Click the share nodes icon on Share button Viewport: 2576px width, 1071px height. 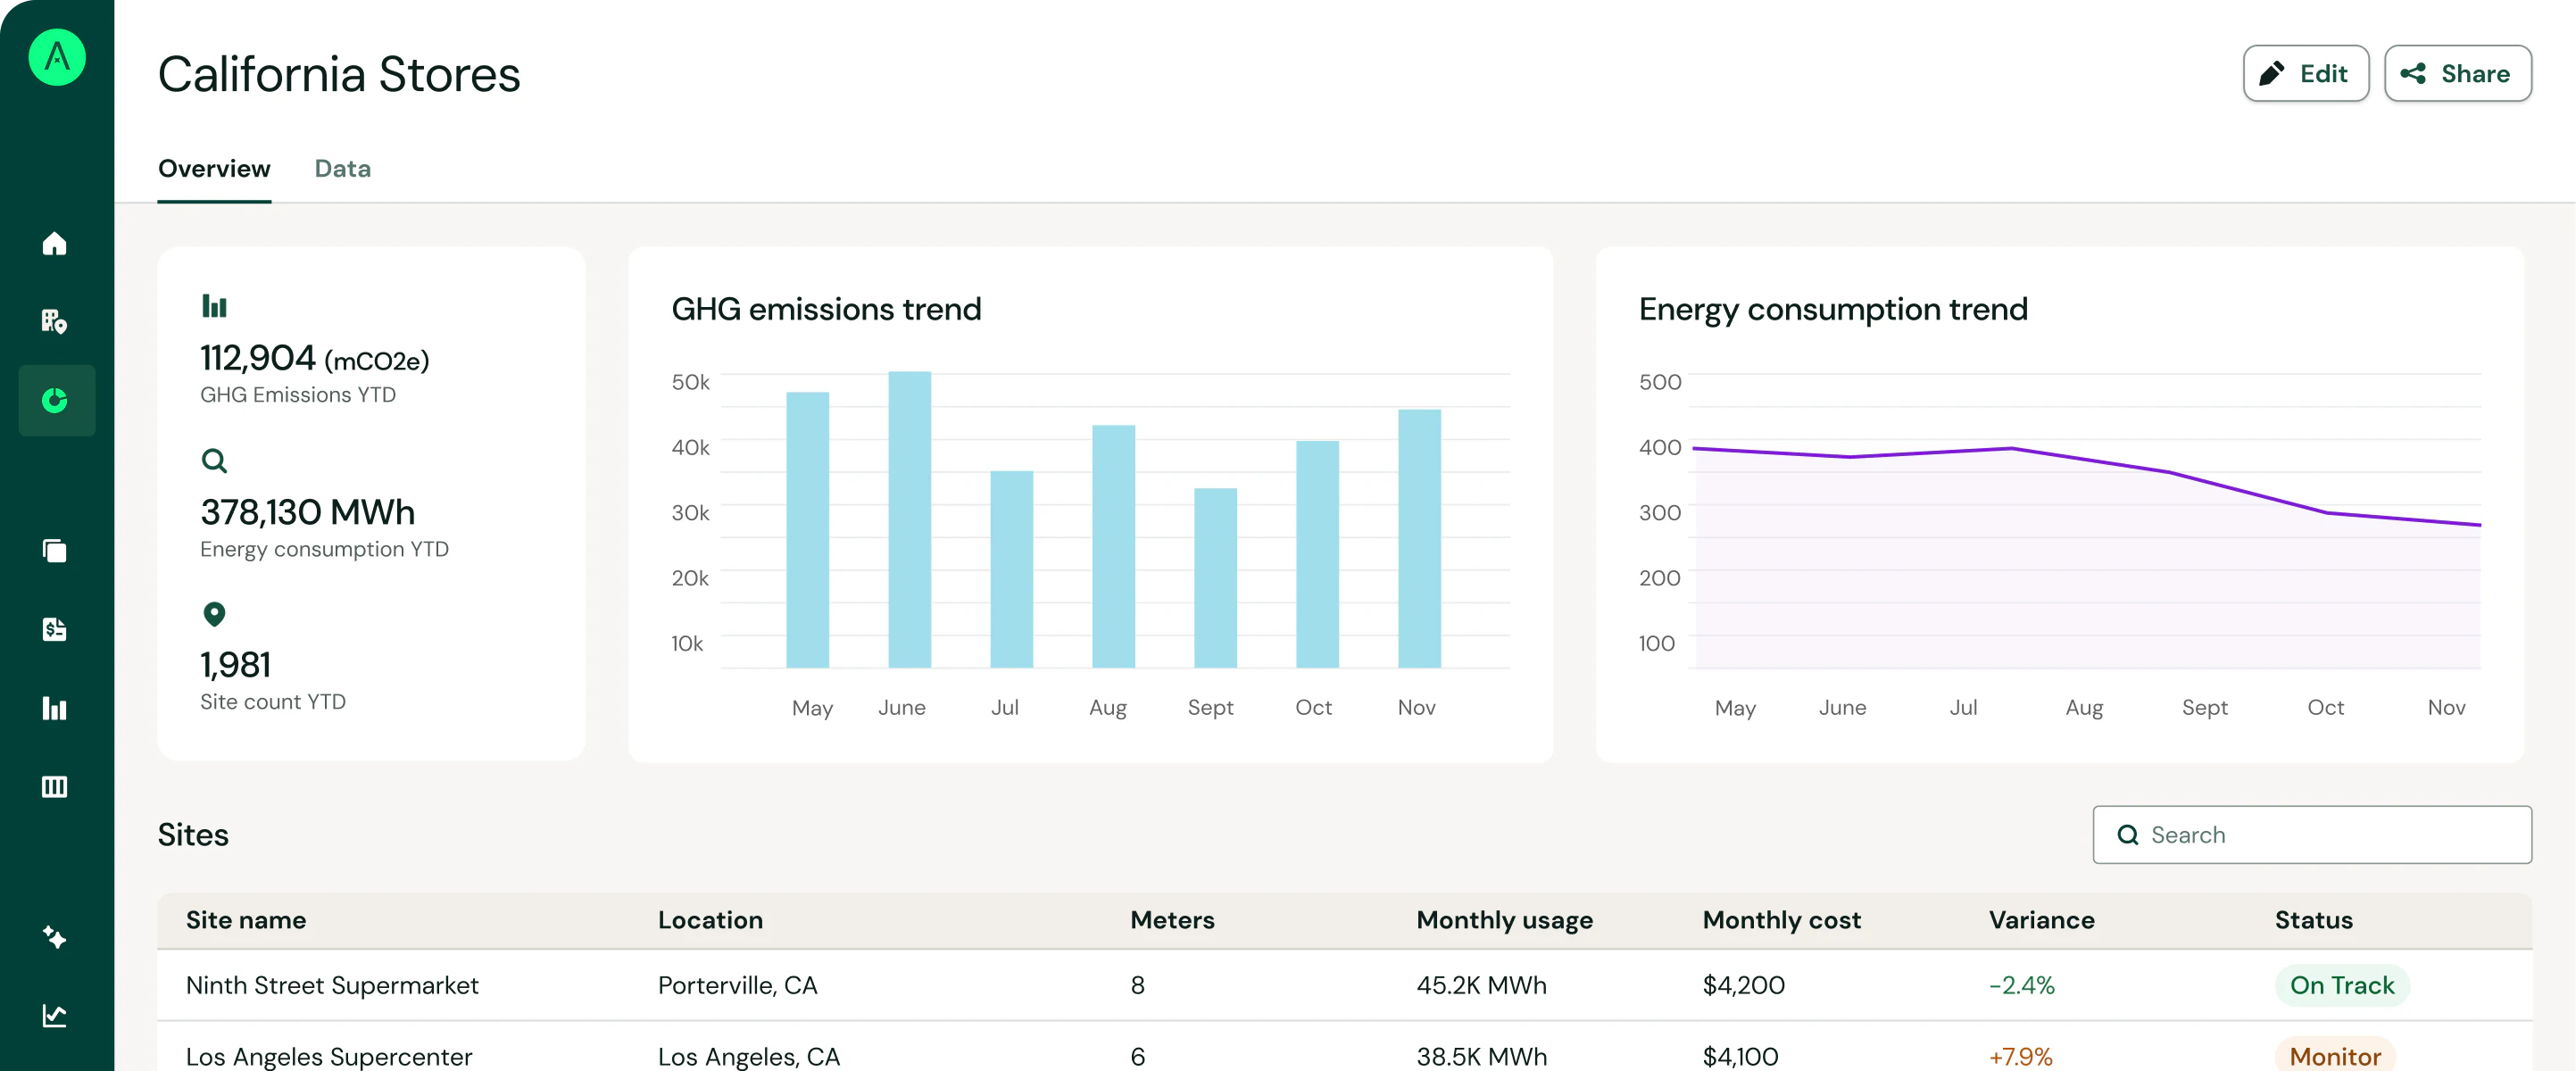point(2413,73)
